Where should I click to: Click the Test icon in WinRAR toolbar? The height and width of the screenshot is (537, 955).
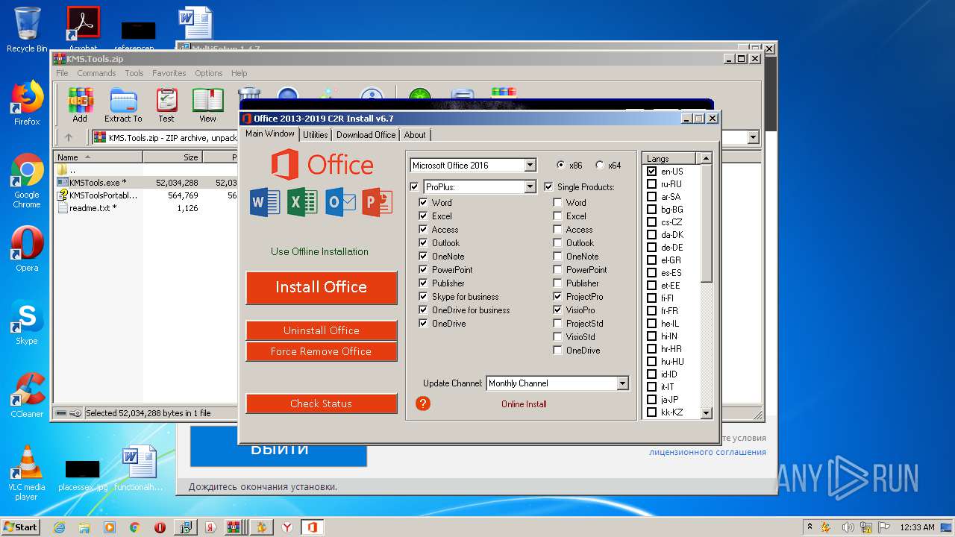click(x=166, y=105)
